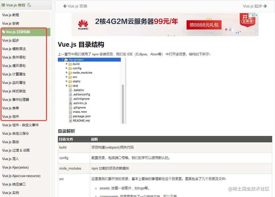
Task: Click the package.json file icon
Action: (x=70, y=116)
